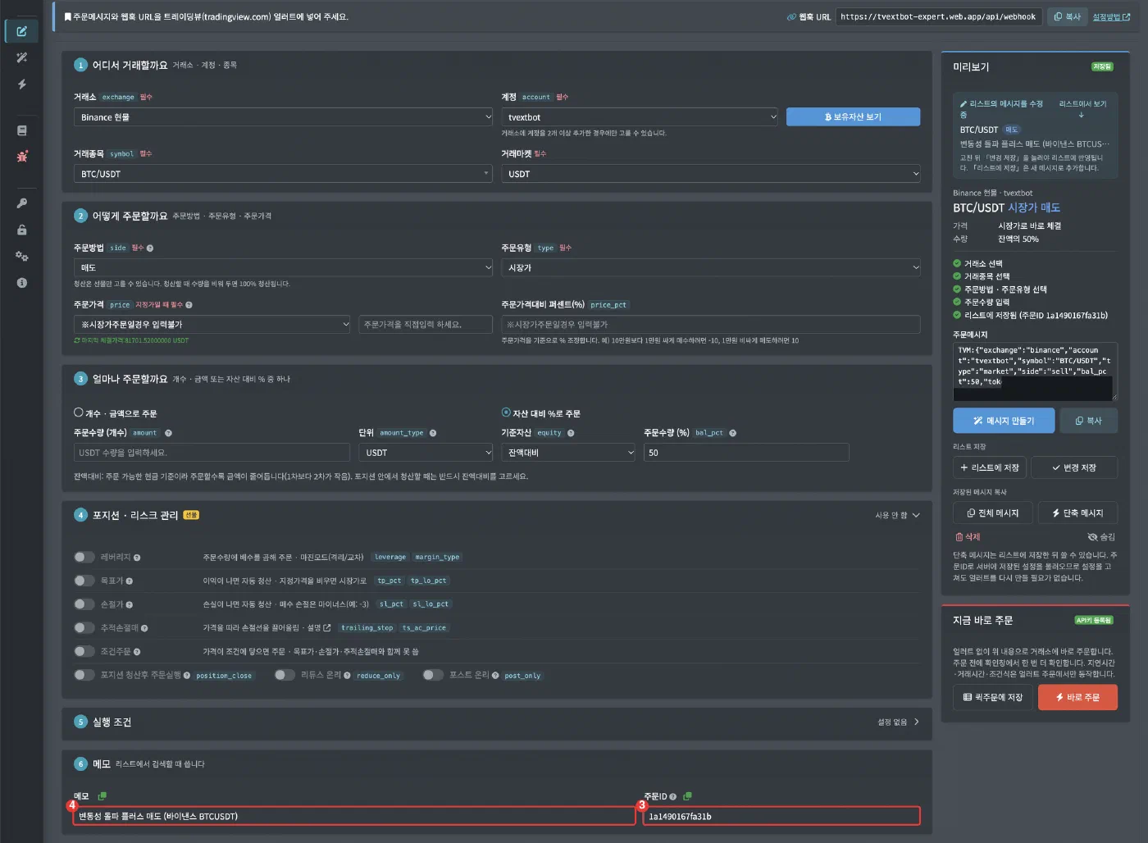Open the message editor sidebar icon

(x=22, y=31)
